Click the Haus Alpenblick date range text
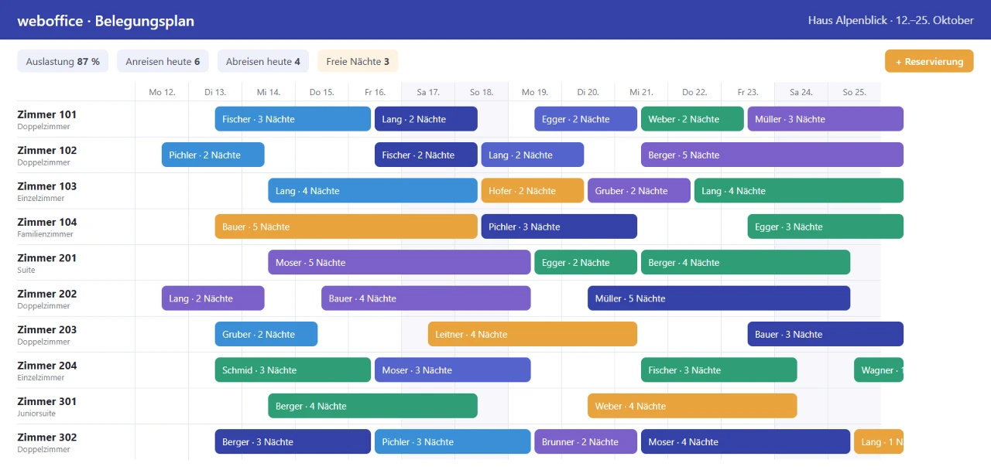The width and height of the screenshot is (991, 470). point(891,20)
